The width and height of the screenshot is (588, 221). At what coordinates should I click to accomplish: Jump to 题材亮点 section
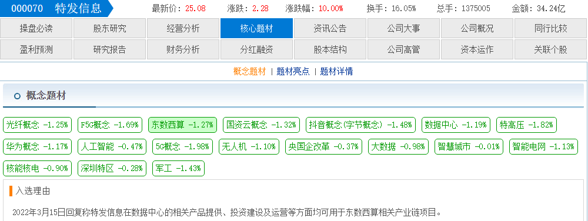293,72
